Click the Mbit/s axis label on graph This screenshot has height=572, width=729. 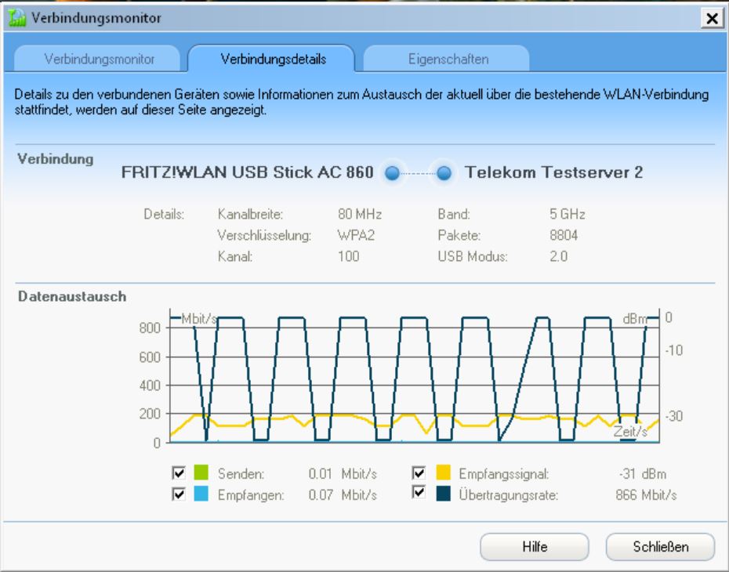tap(199, 318)
